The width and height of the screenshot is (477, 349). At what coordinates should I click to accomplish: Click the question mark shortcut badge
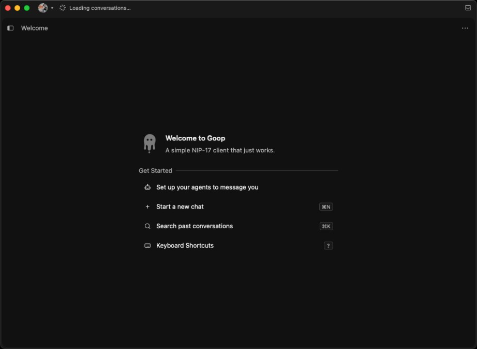(x=328, y=246)
